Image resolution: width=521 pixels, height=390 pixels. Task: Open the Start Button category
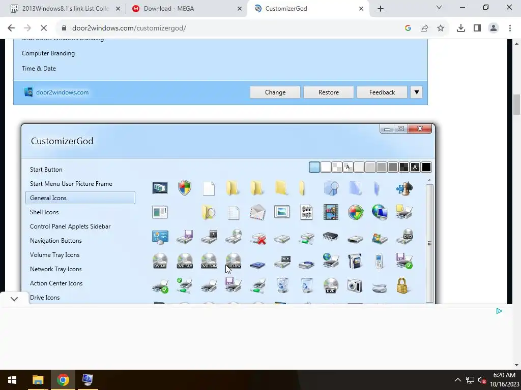[x=46, y=170]
